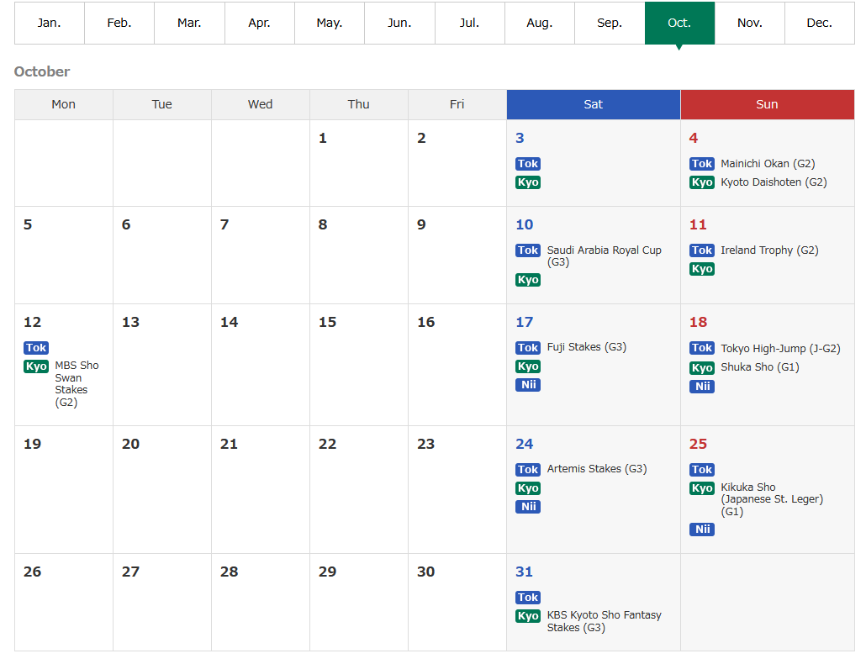
Task: Click the date number 12
Action: [x=33, y=322]
